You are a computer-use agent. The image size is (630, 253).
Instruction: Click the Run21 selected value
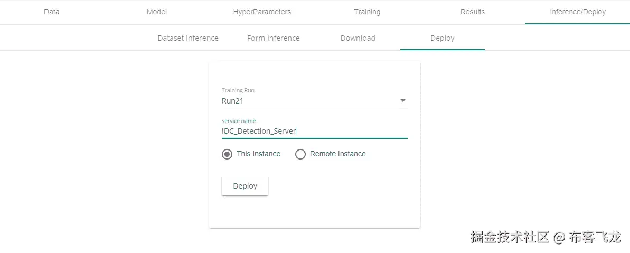pos(233,101)
